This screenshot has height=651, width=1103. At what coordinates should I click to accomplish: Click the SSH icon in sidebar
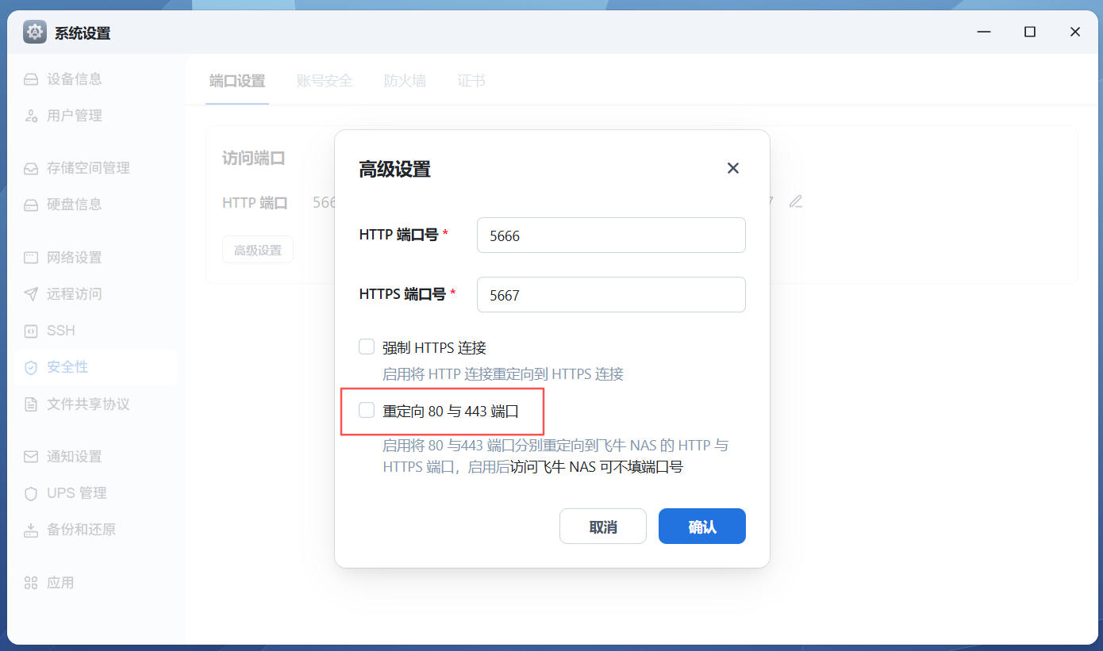31,331
